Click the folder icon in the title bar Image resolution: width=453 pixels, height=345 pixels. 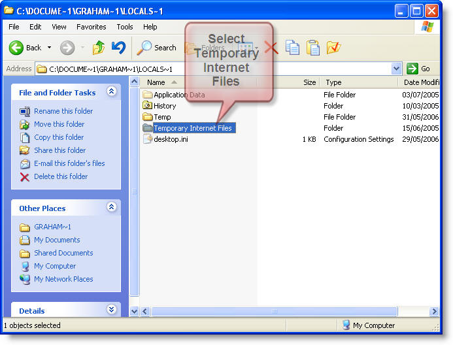[x=8, y=10]
